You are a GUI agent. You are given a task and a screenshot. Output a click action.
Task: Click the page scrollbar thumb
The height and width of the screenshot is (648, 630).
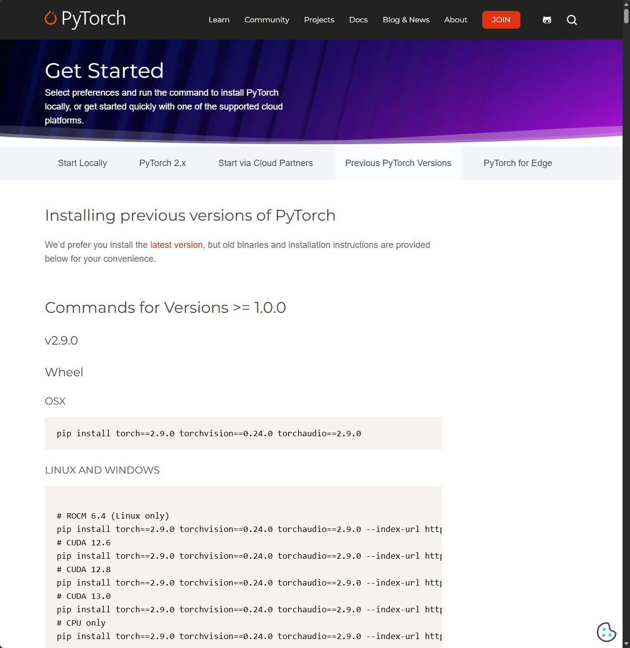626,15
